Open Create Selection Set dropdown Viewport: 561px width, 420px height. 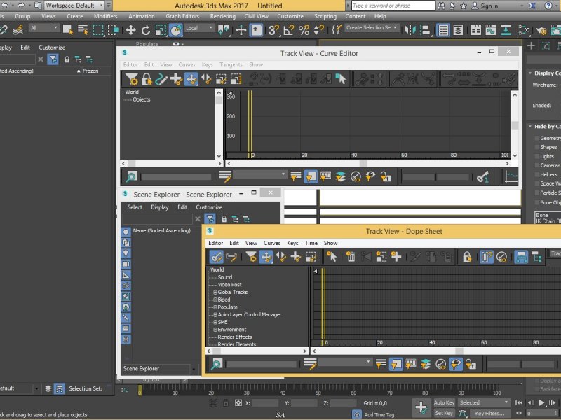coord(372,27)
